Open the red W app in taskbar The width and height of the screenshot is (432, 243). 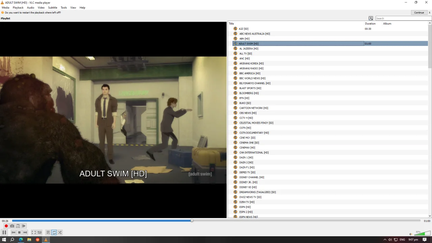[x=37, y=240]
